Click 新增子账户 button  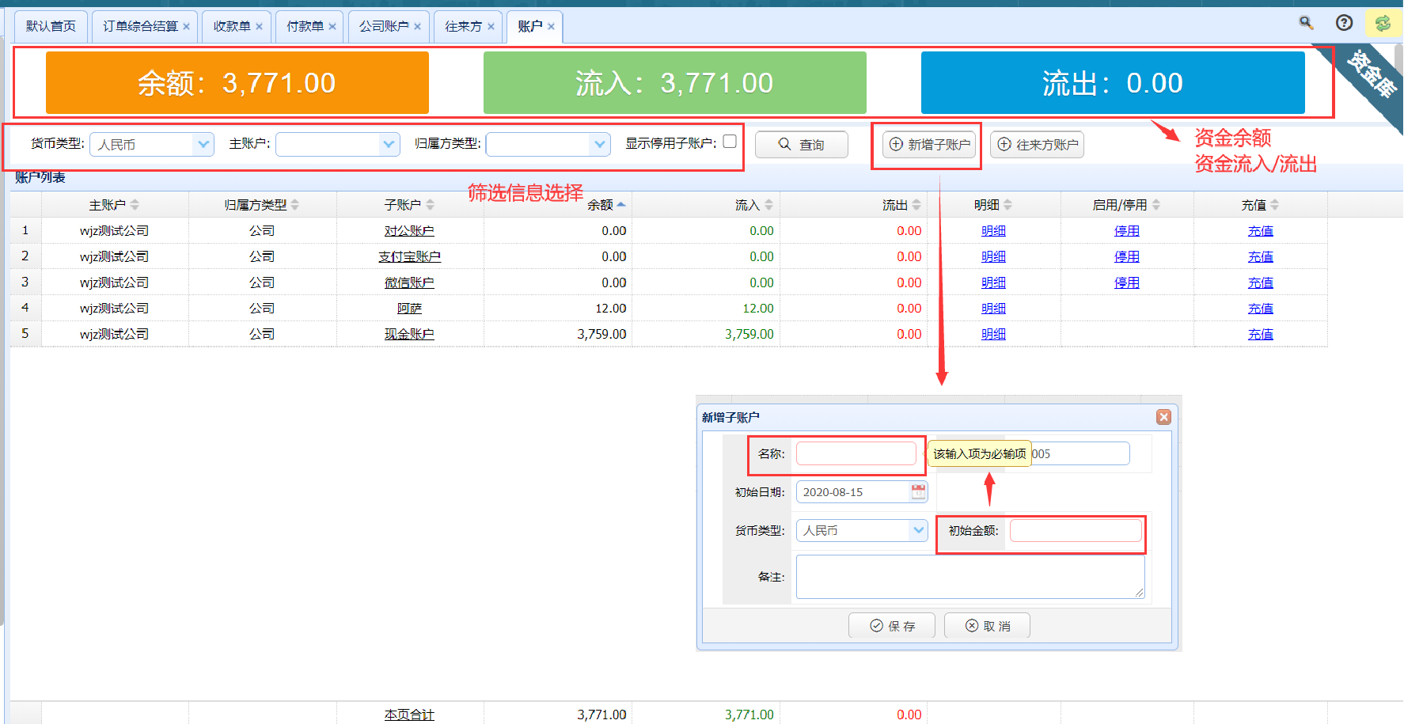[x=929, y=145]
